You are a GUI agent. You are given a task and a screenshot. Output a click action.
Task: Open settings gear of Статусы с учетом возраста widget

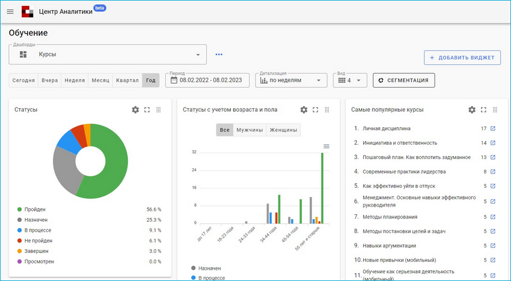[304, 110]
